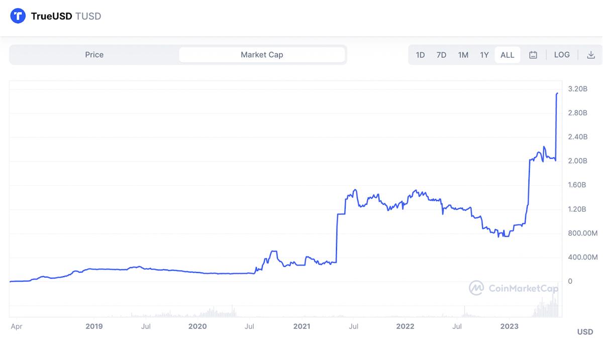The height and width of the screenshot is (339, 603).
Task: Switch to the Price tab
Action: click(x=94, y=55)
